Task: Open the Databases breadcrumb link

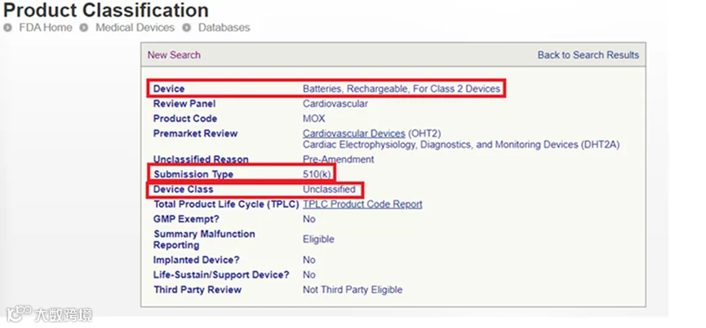Action: point(224,28)
